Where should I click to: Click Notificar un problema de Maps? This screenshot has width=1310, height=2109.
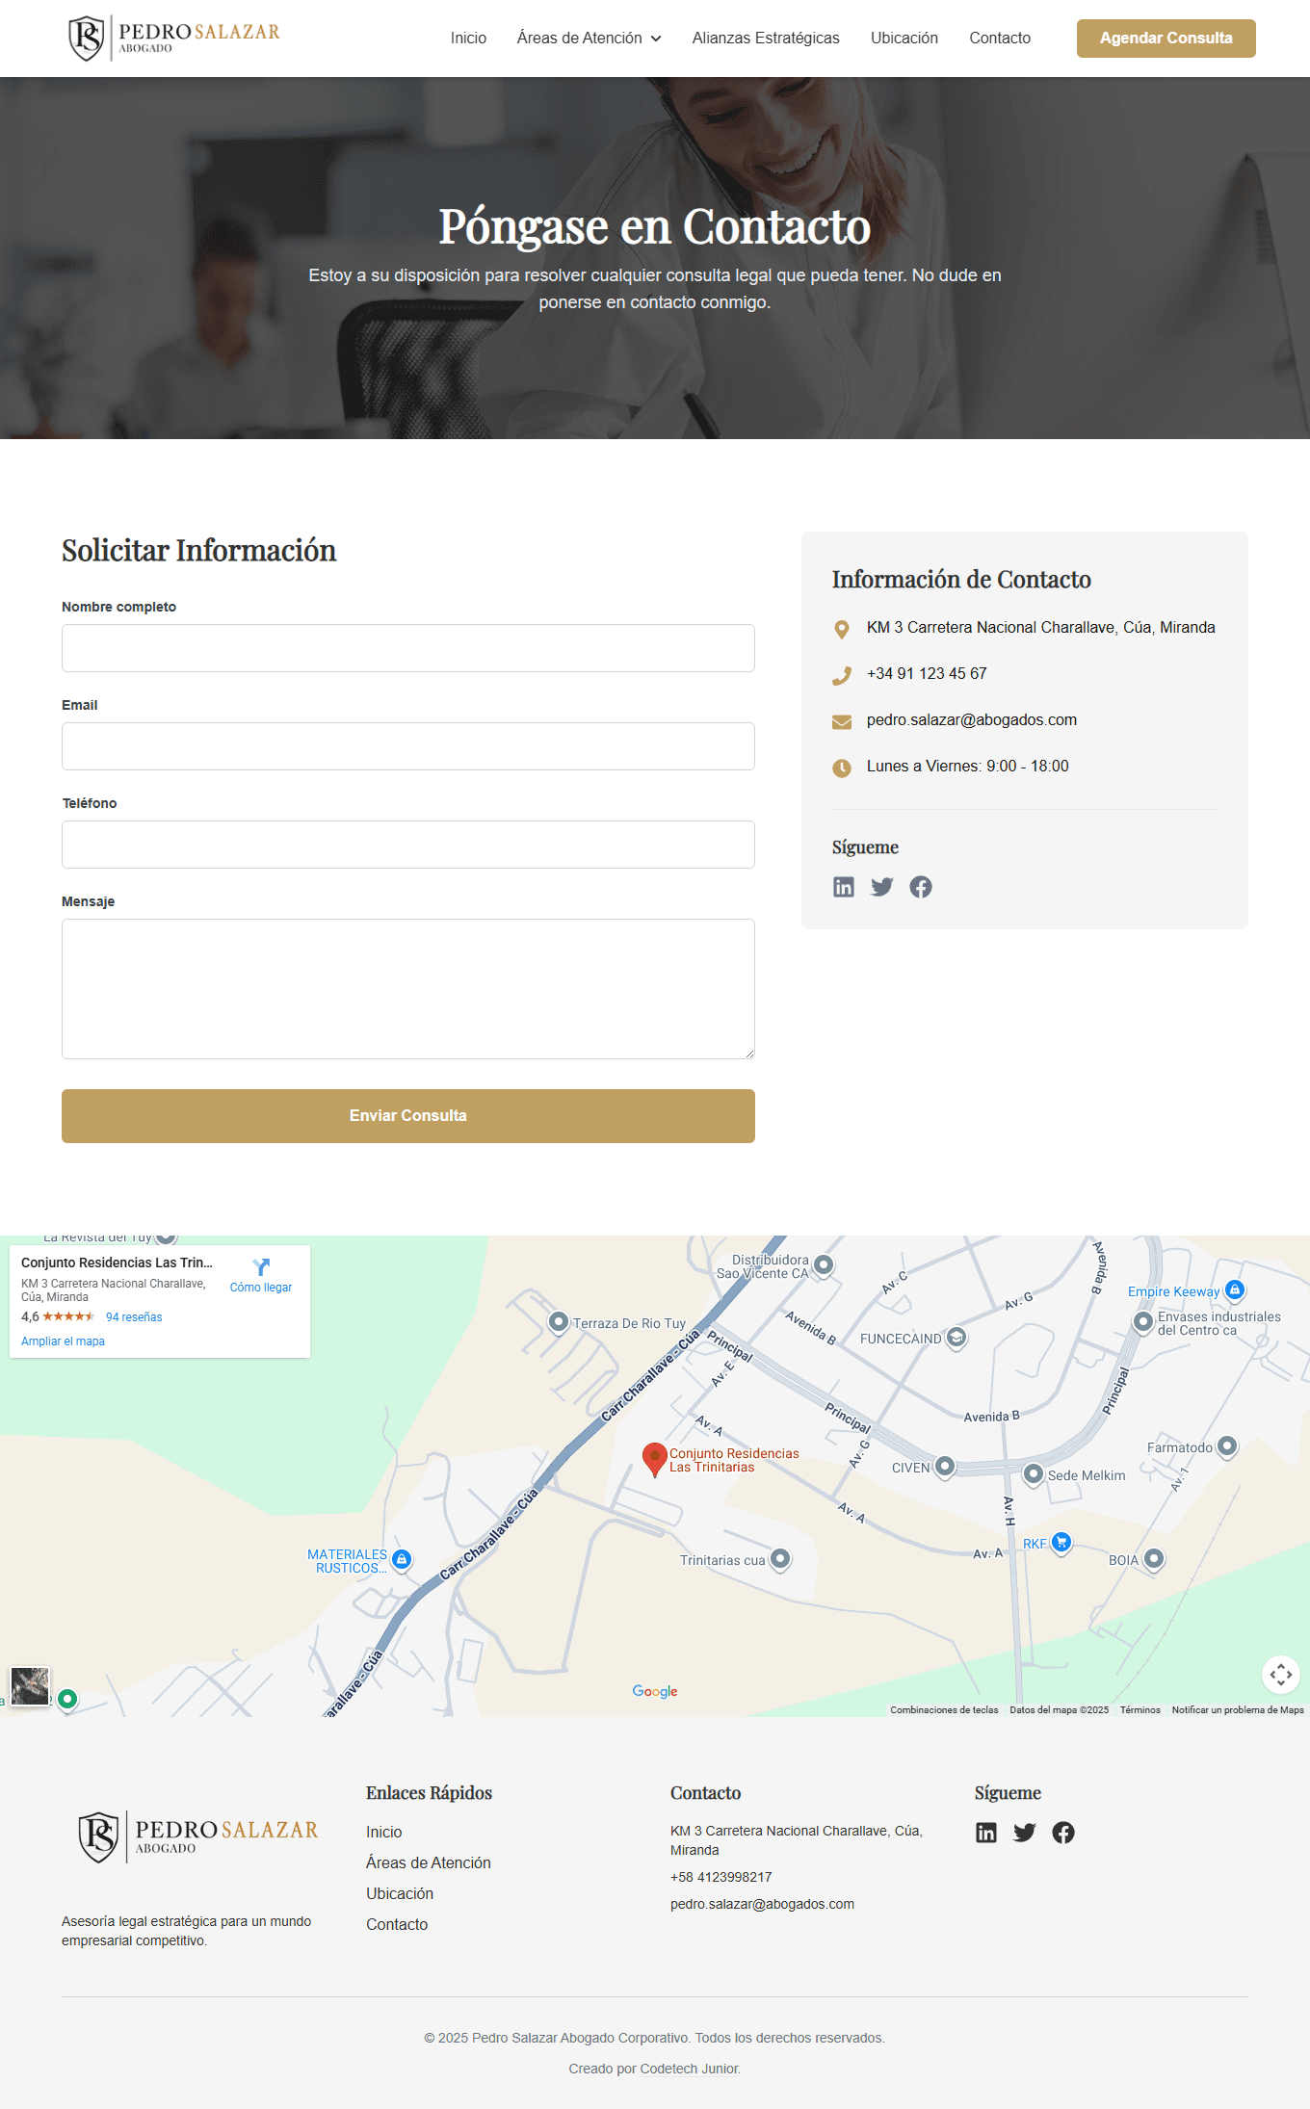pyautogui.click(x=1238, y=1710)
